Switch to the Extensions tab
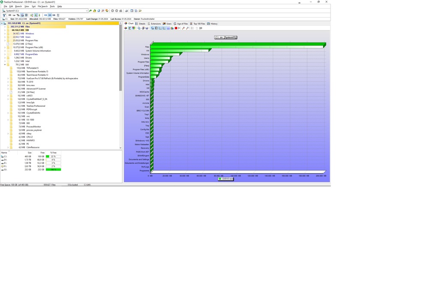439x303 pixels. click(x=154, y=24)
